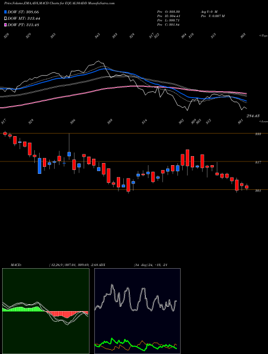Click the 'Pre L: 300.71' low value
This screenshot has height=354, width=268.
pos(168,20)
